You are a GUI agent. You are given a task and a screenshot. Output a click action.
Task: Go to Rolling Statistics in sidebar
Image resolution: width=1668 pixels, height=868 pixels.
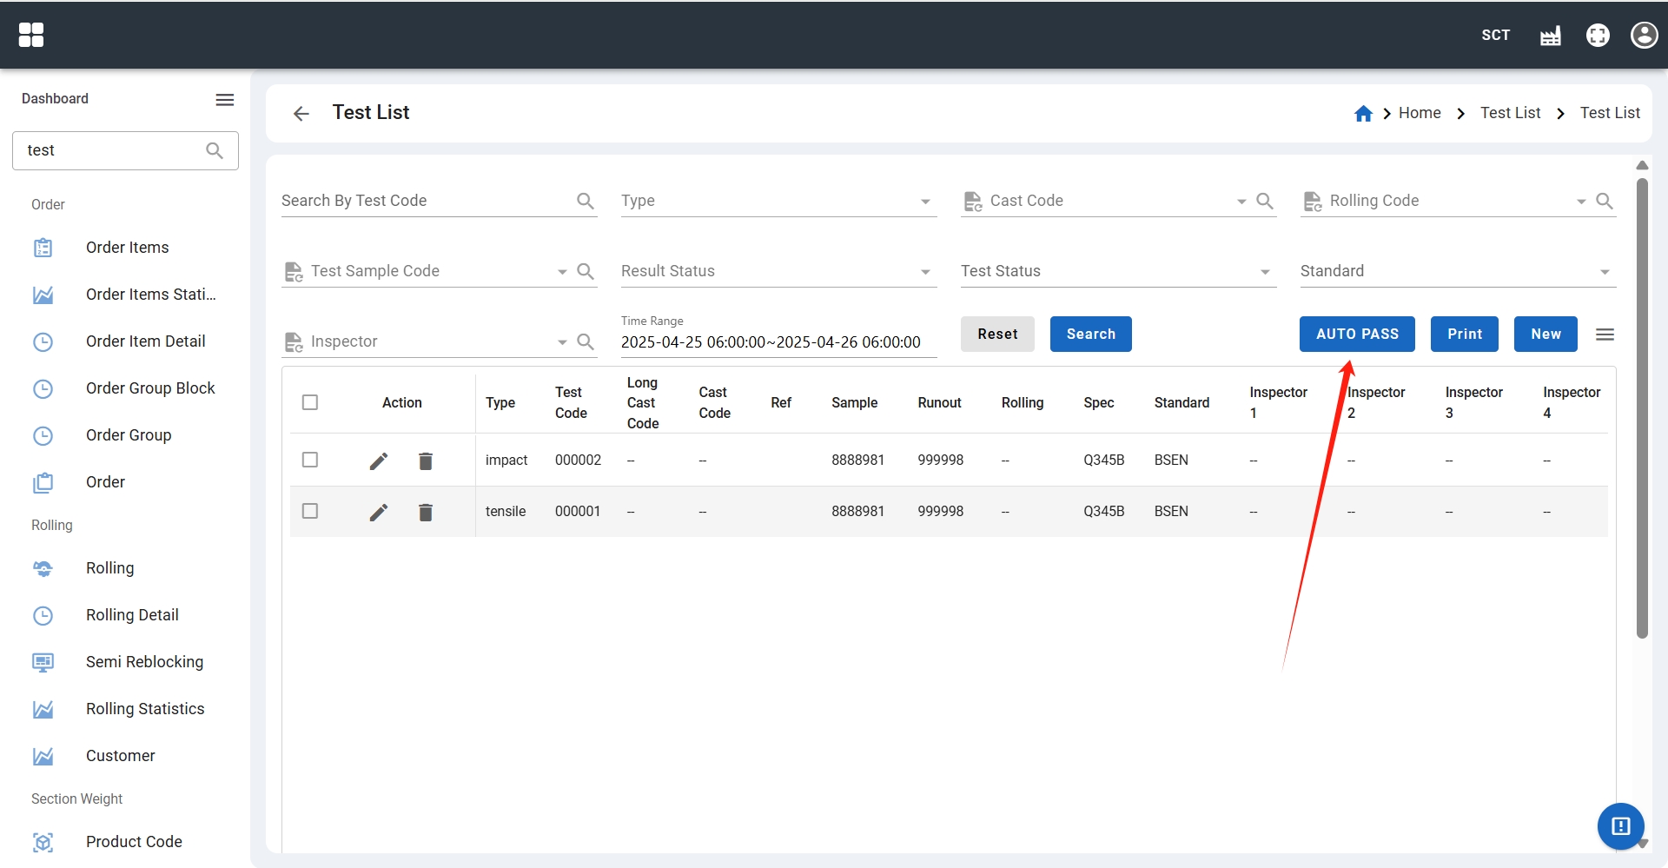(145, 709)
